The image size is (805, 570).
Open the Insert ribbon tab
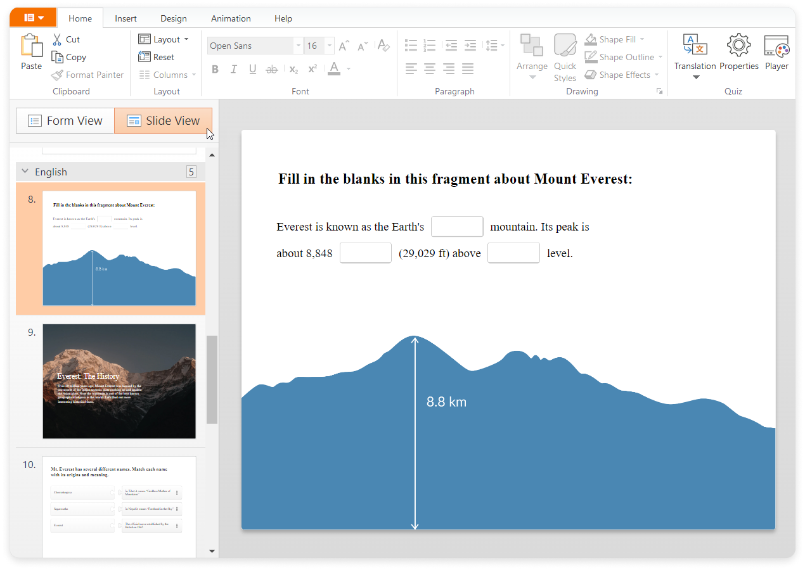(x=126, y=18)
